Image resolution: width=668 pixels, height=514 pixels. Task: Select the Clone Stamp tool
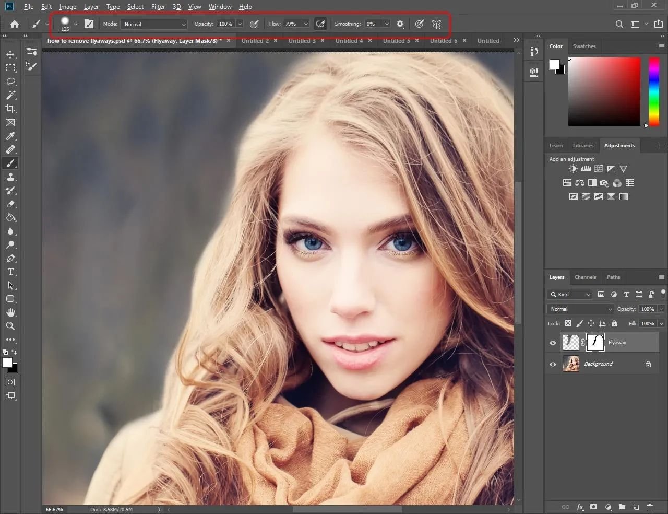[x=10, y=177]
